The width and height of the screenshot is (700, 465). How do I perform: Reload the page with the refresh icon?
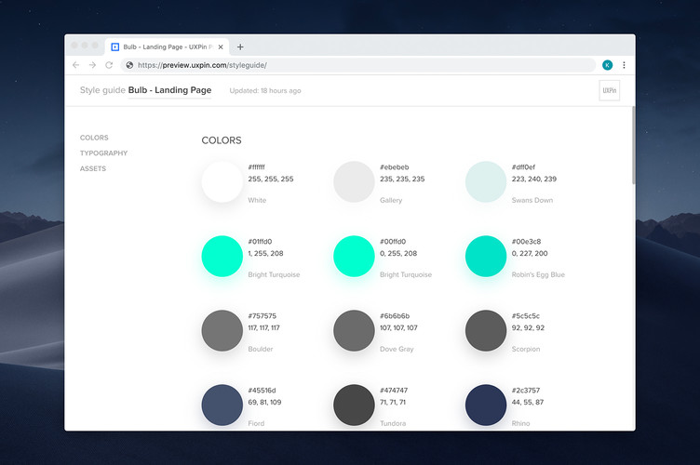109,65
